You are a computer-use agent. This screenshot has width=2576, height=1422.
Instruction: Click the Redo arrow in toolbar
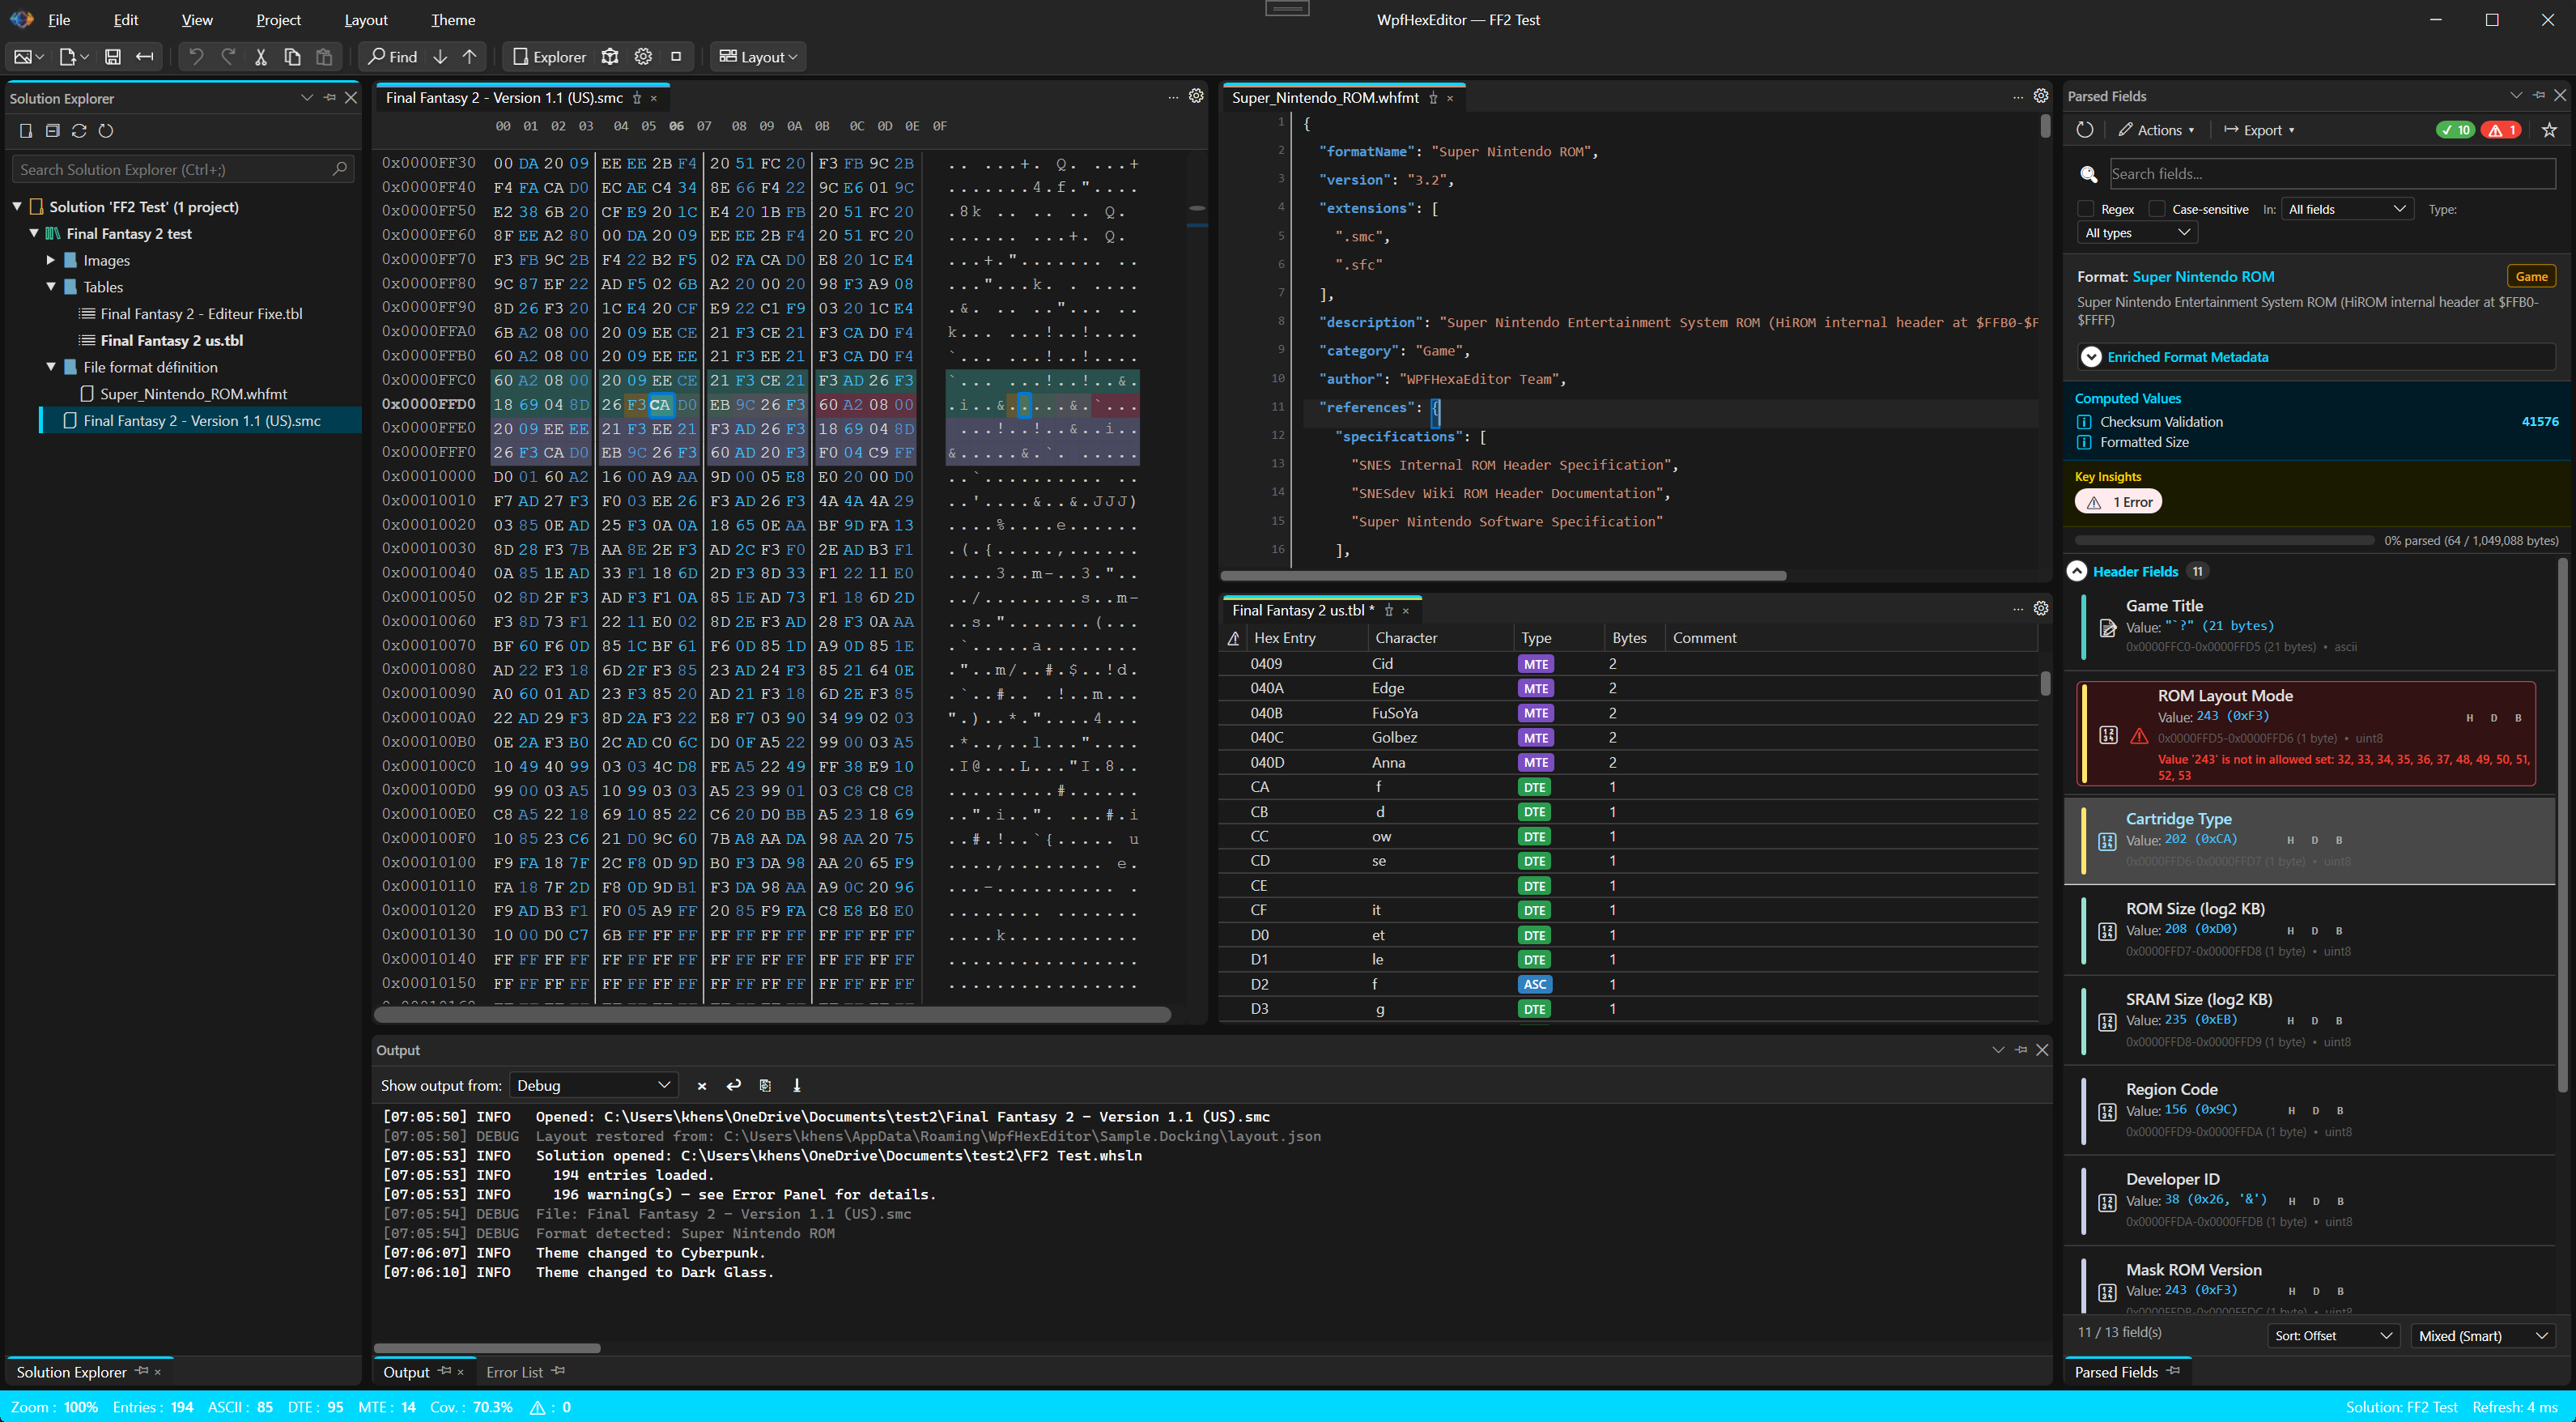point(229,57)
